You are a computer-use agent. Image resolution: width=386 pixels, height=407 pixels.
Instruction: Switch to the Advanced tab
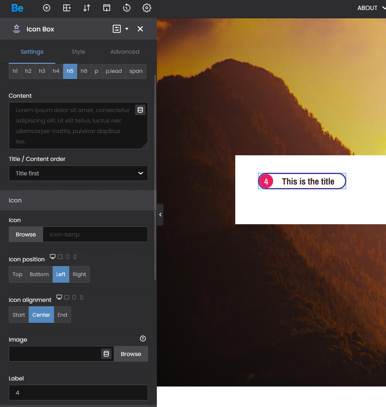pyautogui.click(x=125, y=51)
